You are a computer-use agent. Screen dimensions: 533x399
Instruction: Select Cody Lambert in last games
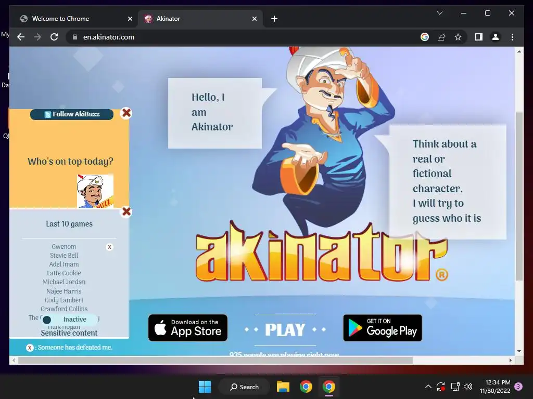coord(64,300)
